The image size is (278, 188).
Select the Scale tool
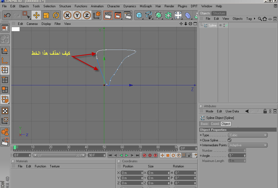[46, 15]
